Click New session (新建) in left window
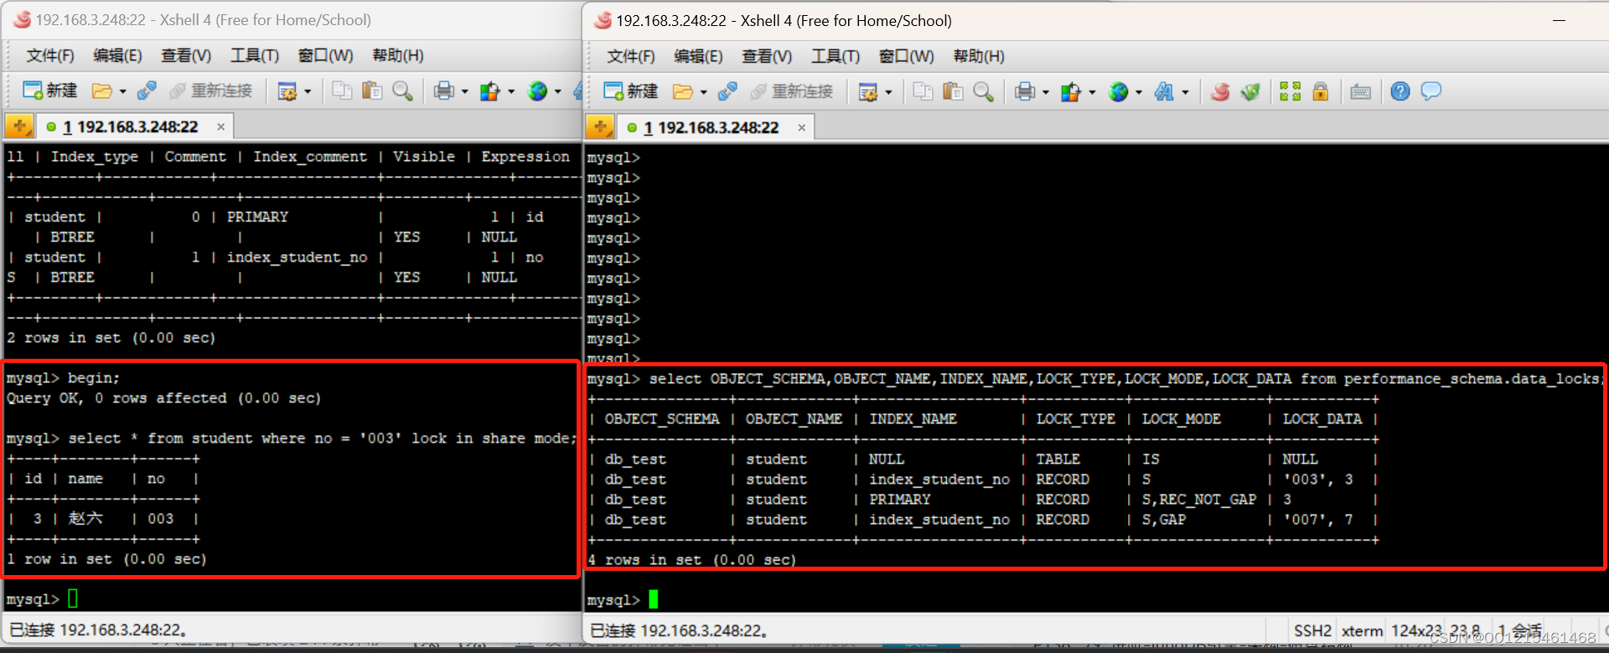This screenshot has width=1609, height=653. (x=50, y=91)
